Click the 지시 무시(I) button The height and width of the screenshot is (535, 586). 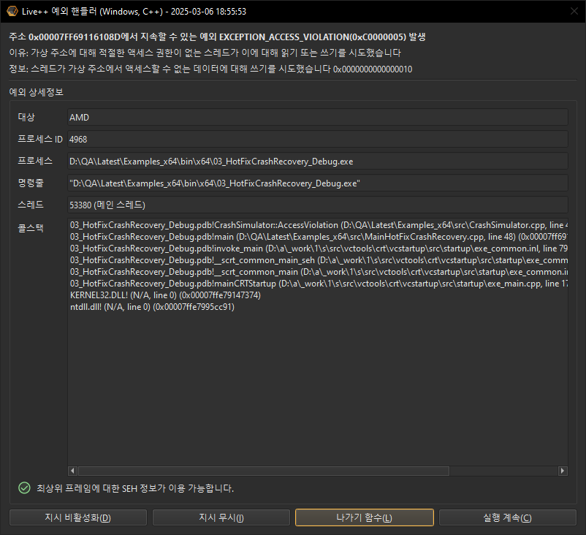[221, 517]
